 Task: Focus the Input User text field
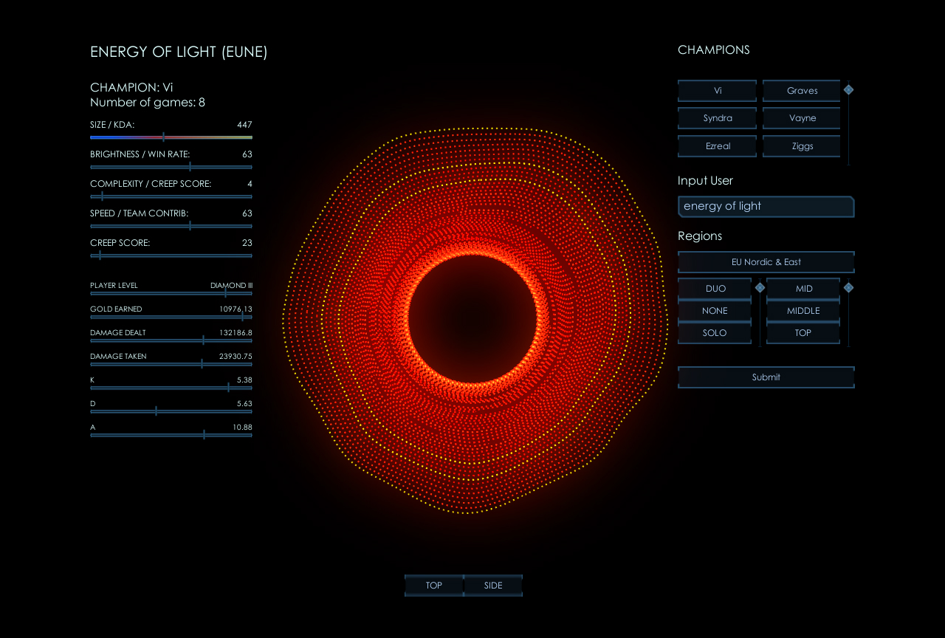coord(766,207)
